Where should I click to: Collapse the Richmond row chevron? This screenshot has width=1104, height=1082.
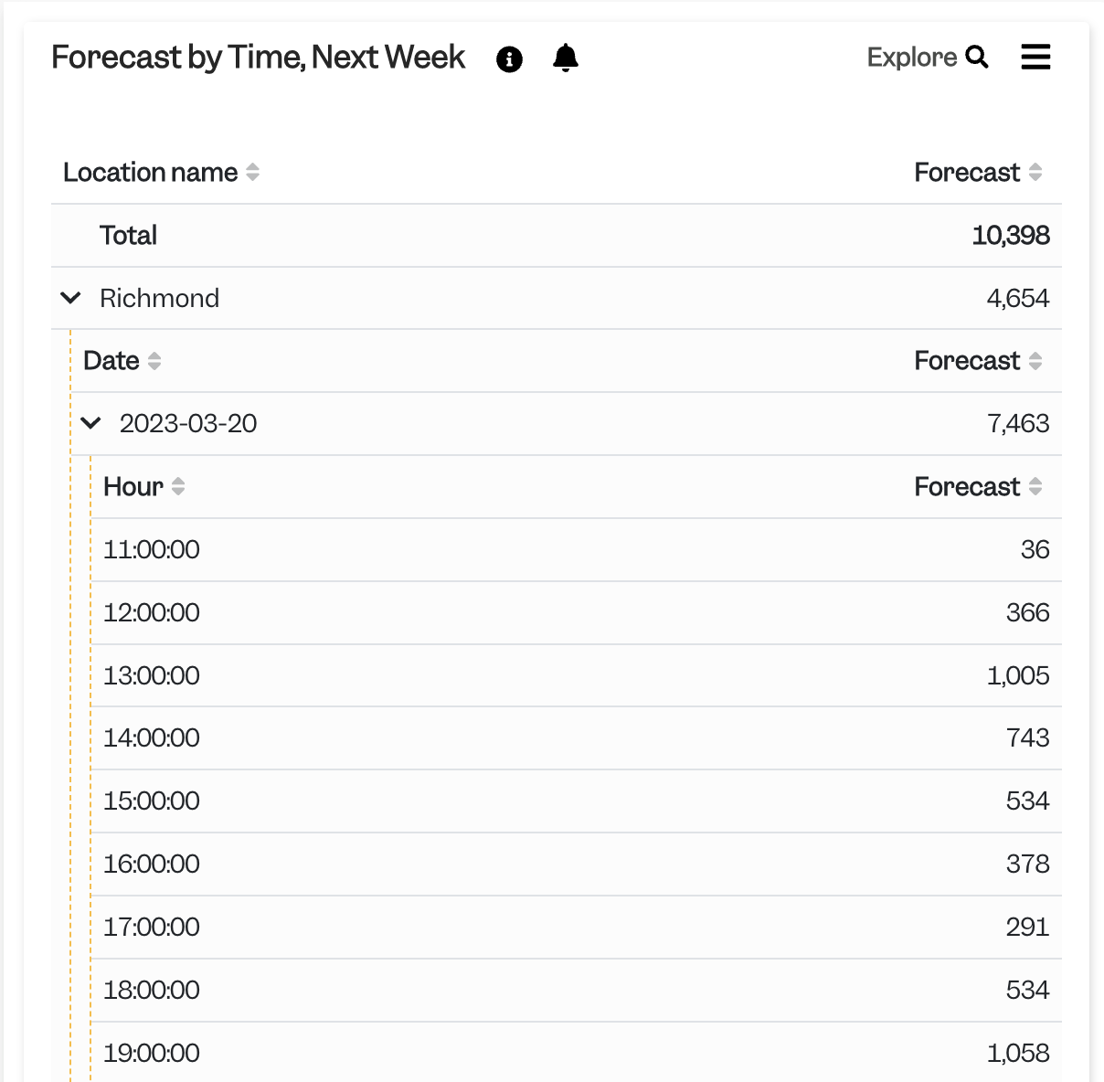tap(70, 298)
